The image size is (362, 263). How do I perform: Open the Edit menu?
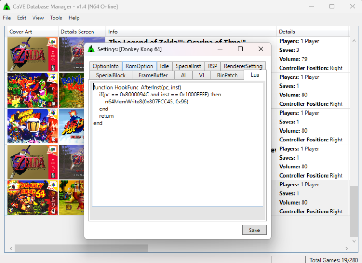[21, 18]
